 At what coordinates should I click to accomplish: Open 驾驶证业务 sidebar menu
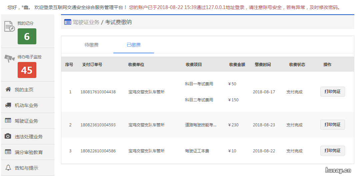(26, 121)
